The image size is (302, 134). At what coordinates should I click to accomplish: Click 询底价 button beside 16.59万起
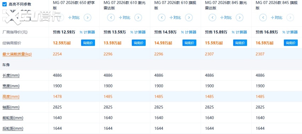pyautogui.click(x=291, y=43)
